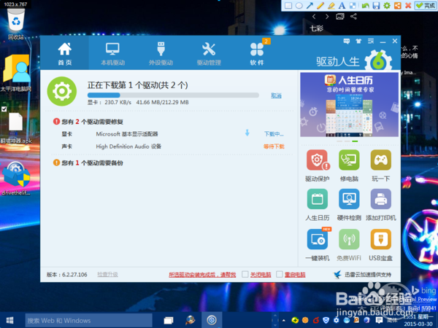Click the next wallpaper arrow under screenshot toolbar

click(327, 17)
